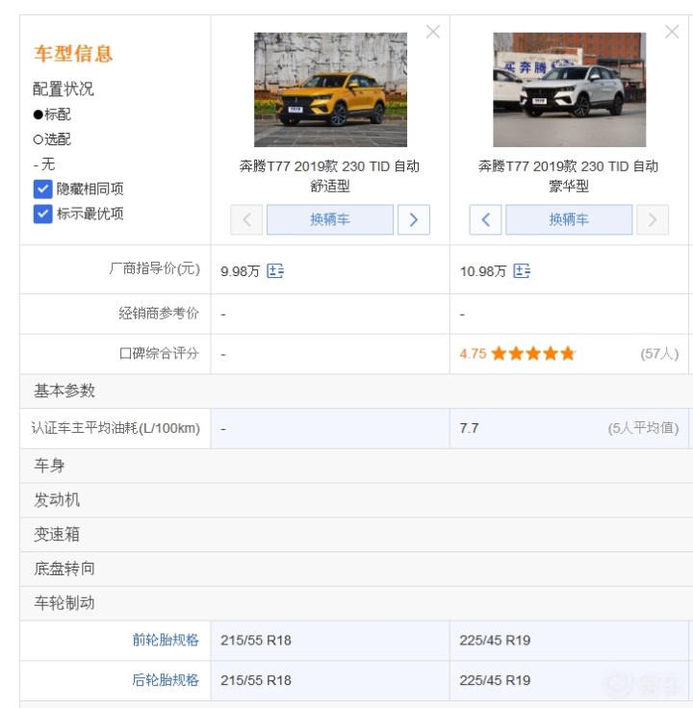Select 底盘转向 section header
The height and width of the screenshot is (708, 693).
point(357,569)
